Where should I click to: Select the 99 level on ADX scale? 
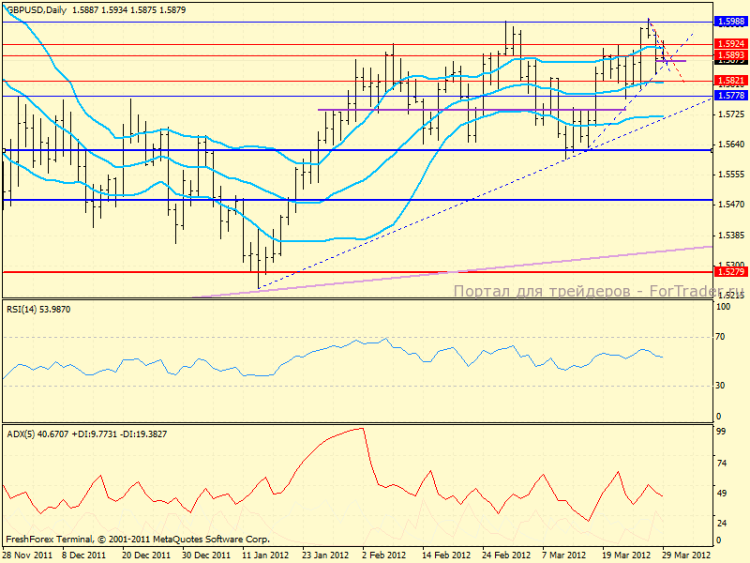pyautogui.click(x=721, y=431)
